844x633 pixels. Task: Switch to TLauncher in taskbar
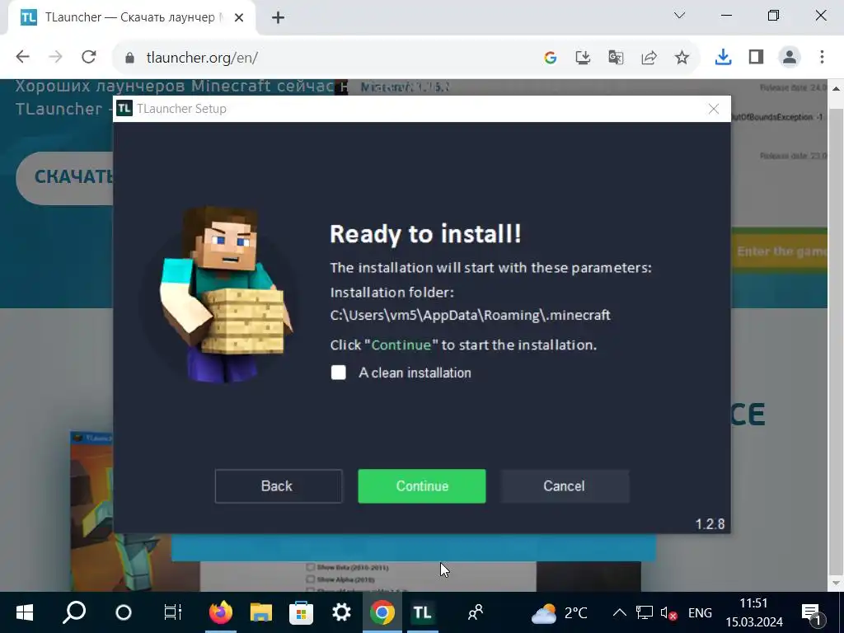pos(423,612)
